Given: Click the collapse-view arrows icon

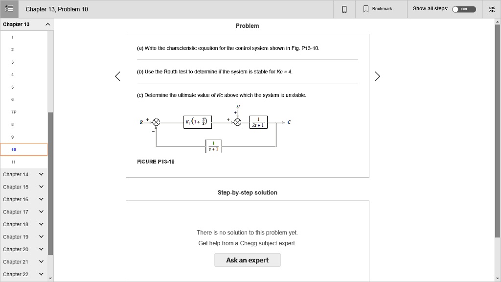Looking at the screenshot, I should pos(492,8).
